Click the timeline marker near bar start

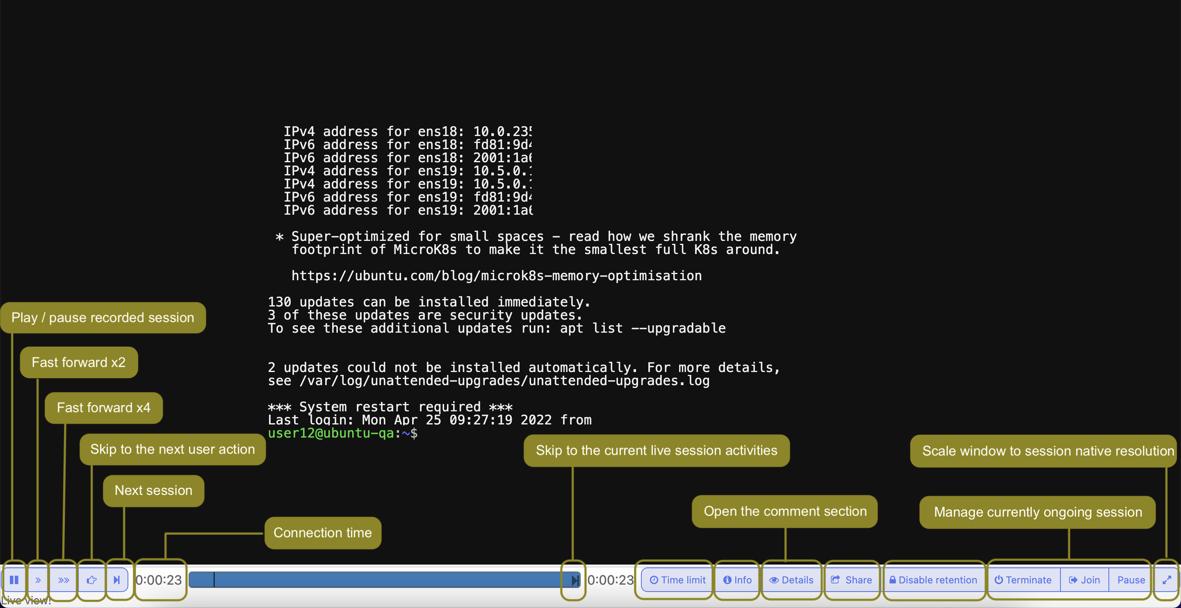(x=214, y=580)
